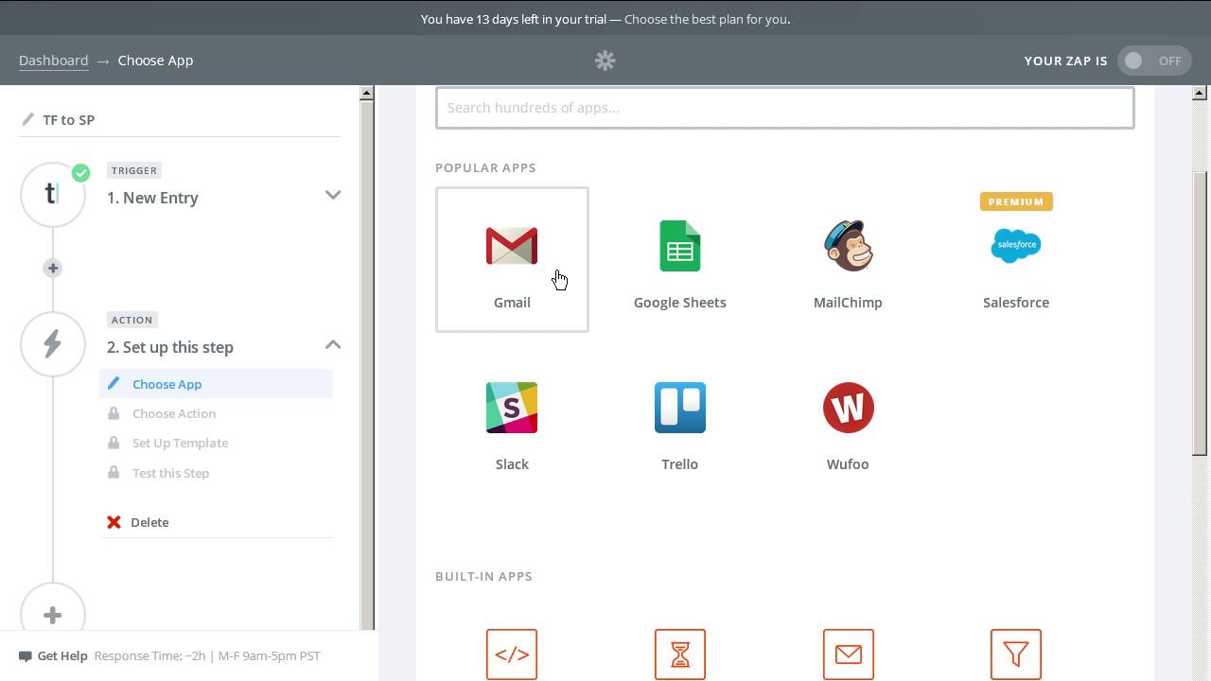The width and height of the screenshot is (1211, 681).
Task: Open the Filter funnel built-in app
Action: pos(1016,654)
